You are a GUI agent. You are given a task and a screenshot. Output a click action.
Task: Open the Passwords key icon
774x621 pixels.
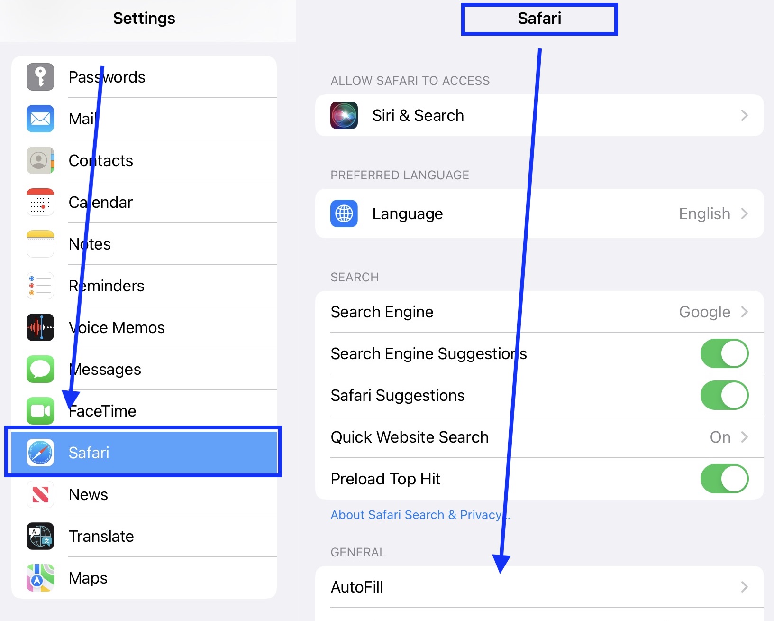coord(40,77)
